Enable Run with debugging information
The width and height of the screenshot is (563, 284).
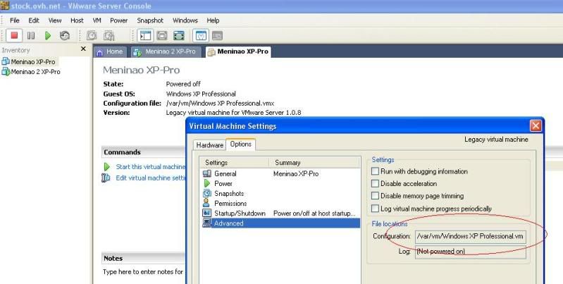point(375,171)
